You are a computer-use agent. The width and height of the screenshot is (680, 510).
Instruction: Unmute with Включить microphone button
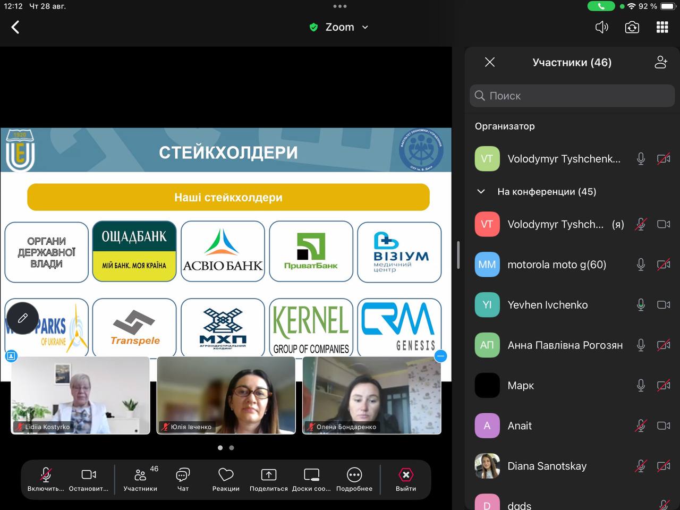pos(46,479)
